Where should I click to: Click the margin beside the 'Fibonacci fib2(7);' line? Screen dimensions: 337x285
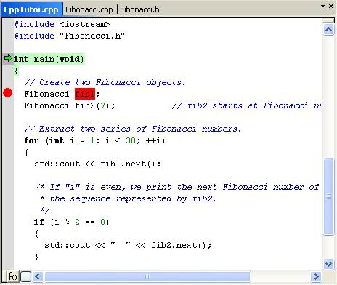pos(8,105)
